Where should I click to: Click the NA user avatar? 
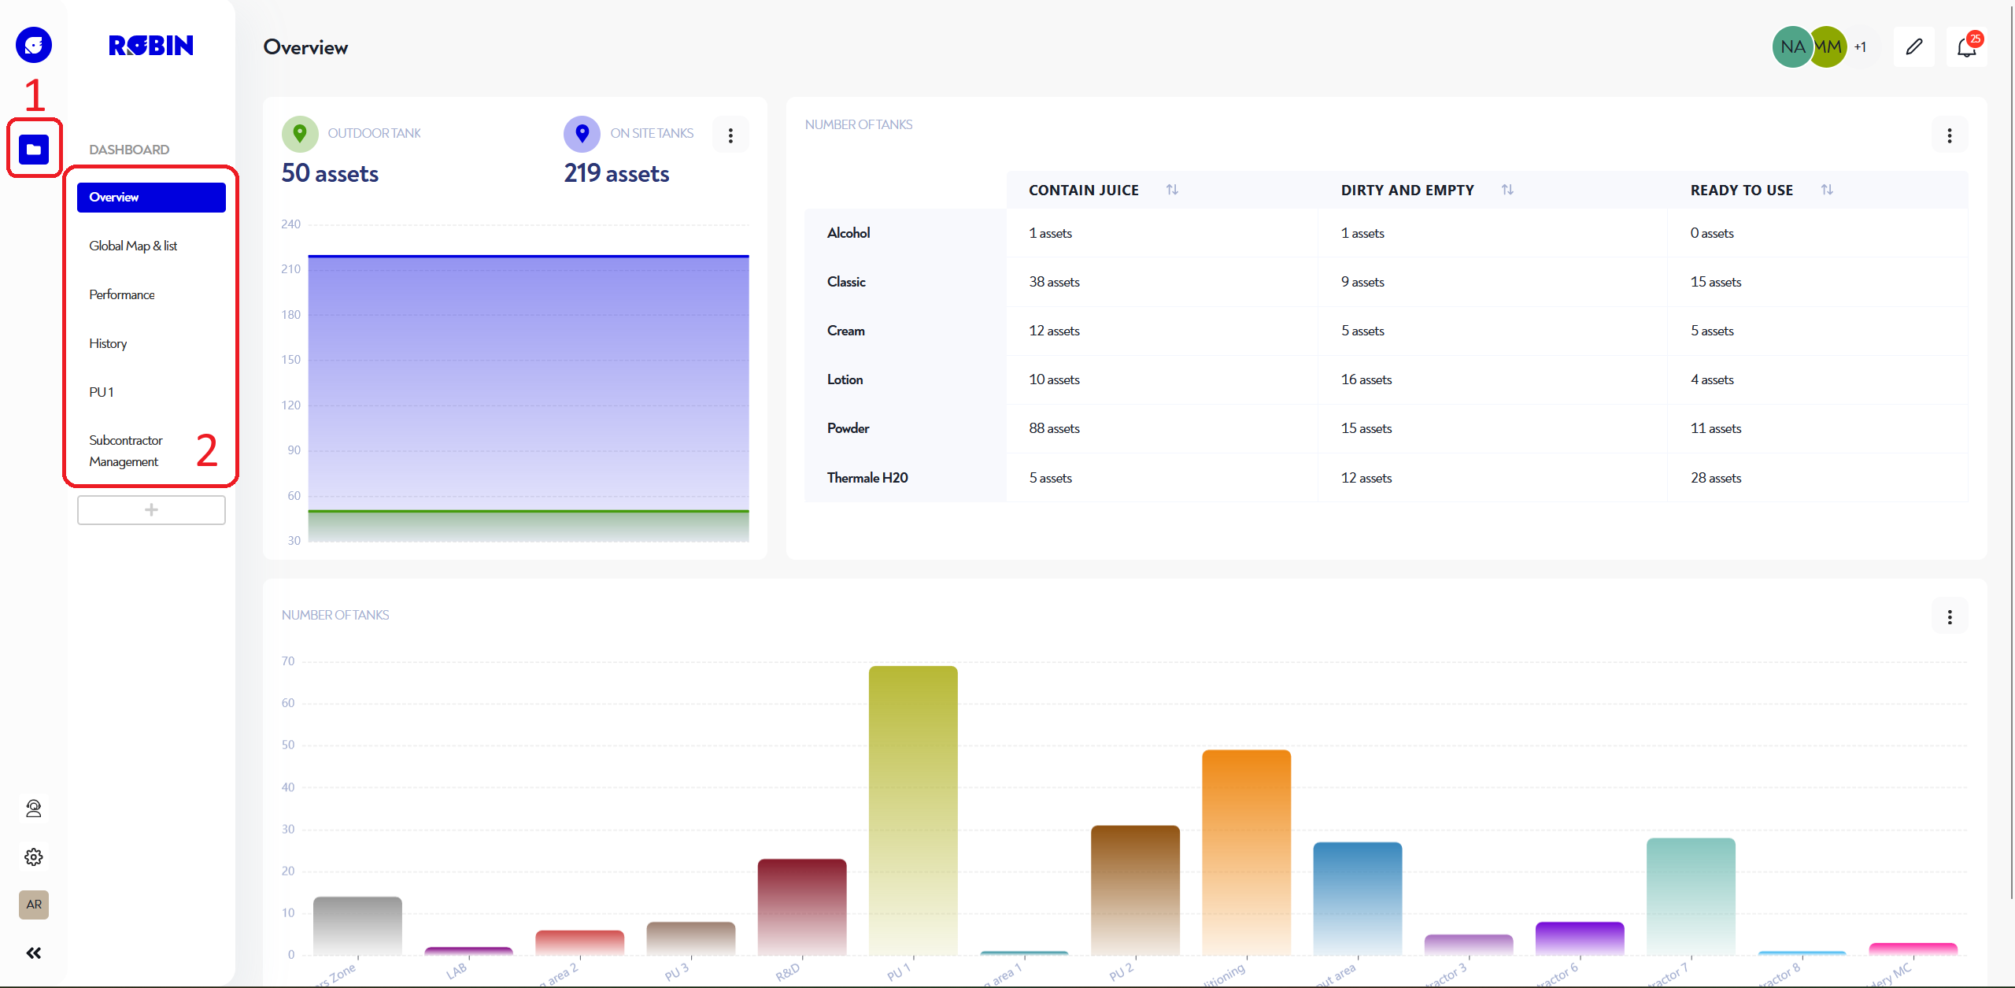[x=1791, y=47]
